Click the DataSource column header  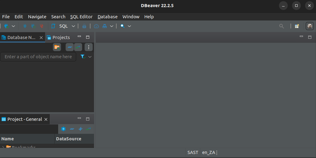68,139
